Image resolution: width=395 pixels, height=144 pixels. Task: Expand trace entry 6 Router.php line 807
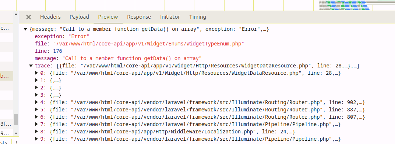tap(37, 117)
